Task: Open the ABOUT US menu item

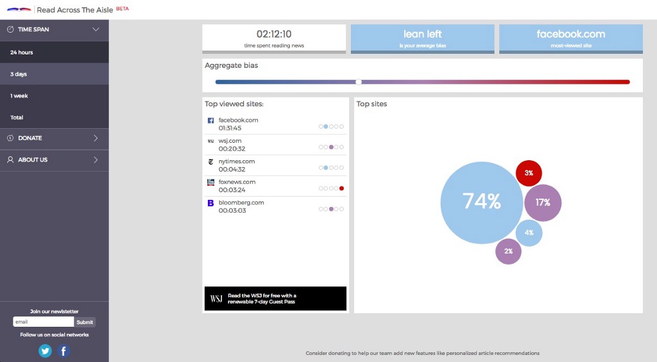Action: [55, 160]
